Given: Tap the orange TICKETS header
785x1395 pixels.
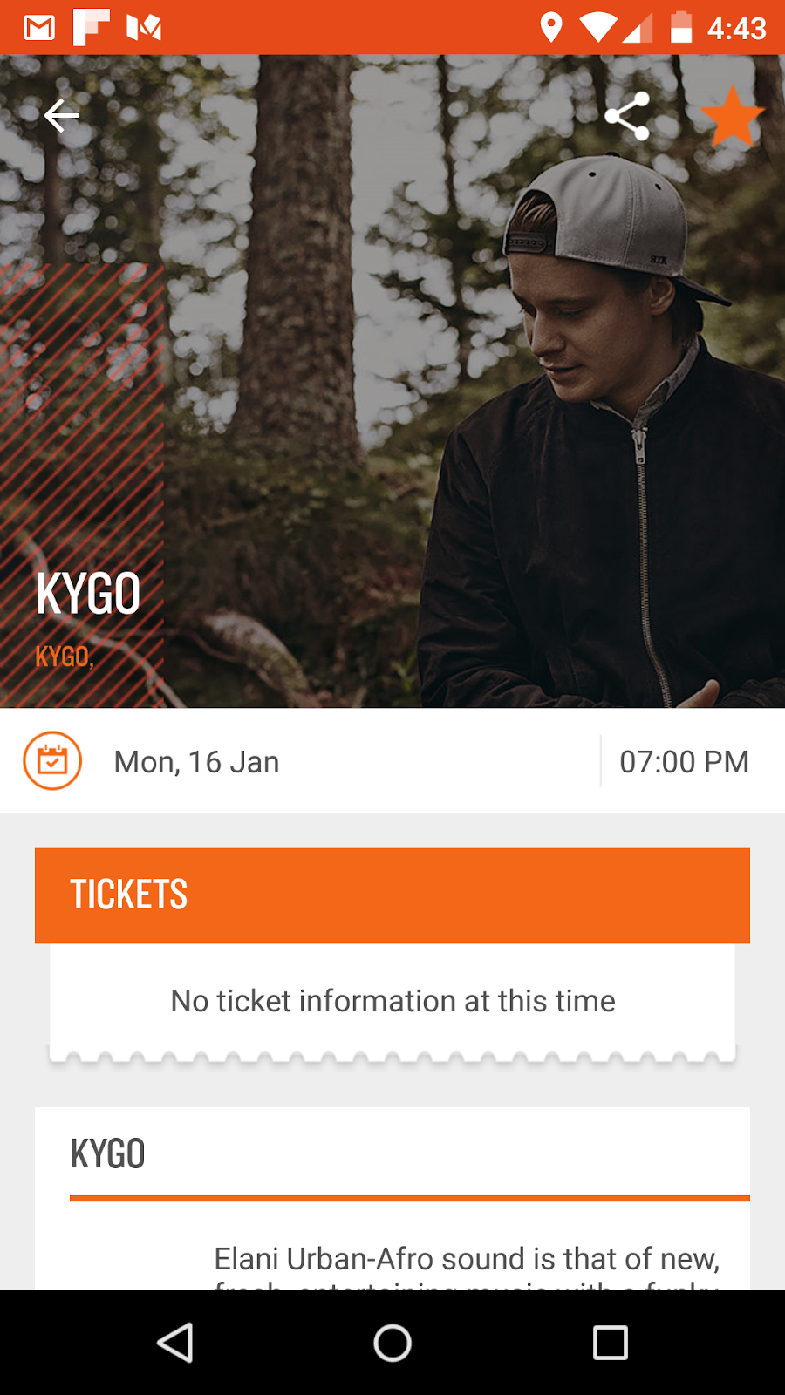Looking at the screenshot, I should click(392, 895).
